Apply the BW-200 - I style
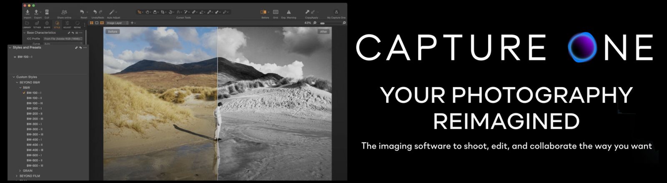667x183 pixels. click(x=34, y=108)
